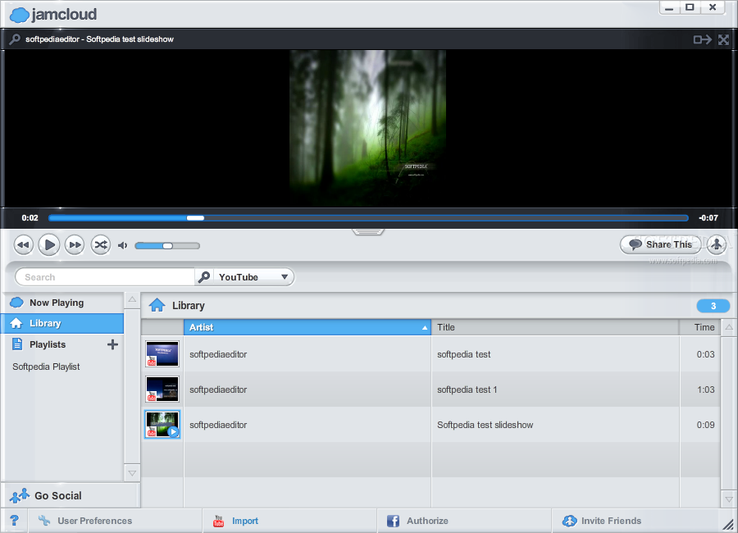Adjust the volume slider

click(x=167, y=246)
